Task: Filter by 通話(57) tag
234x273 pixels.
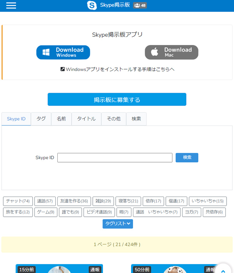Action: pyautogui.click(x=45, y=201)
